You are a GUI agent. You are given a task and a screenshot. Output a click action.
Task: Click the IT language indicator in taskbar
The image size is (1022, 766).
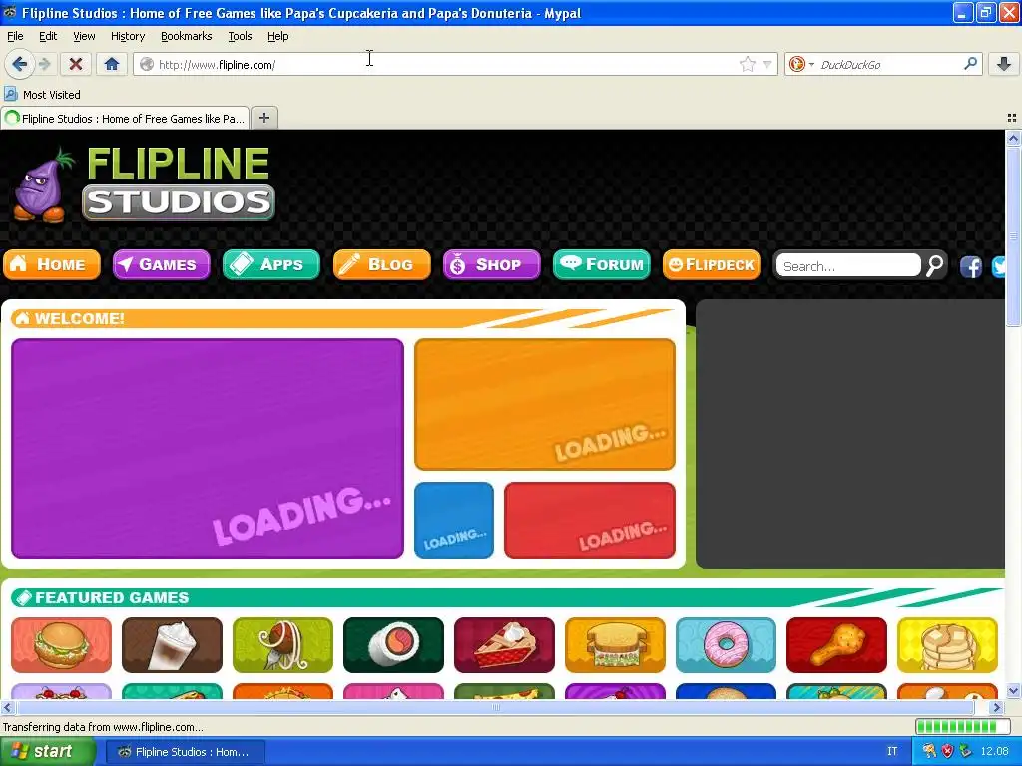pos(892,752)
